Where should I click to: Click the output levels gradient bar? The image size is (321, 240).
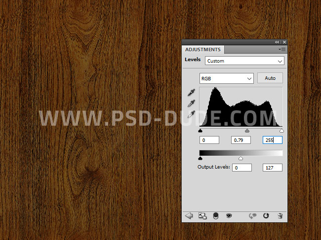241,153
